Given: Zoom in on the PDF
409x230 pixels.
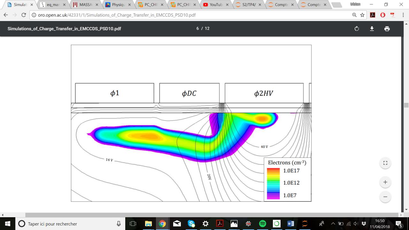Looking at the screenshot, I should [x=385, y=182].
